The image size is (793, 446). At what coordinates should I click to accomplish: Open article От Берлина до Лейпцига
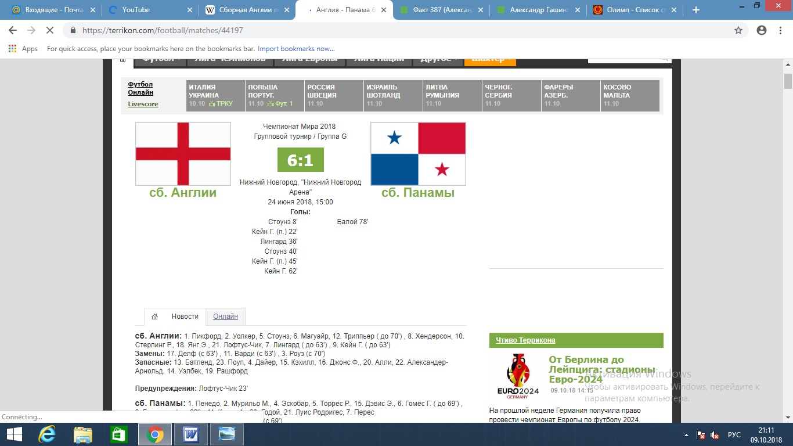pyautogui.click(x=602, y=369)
